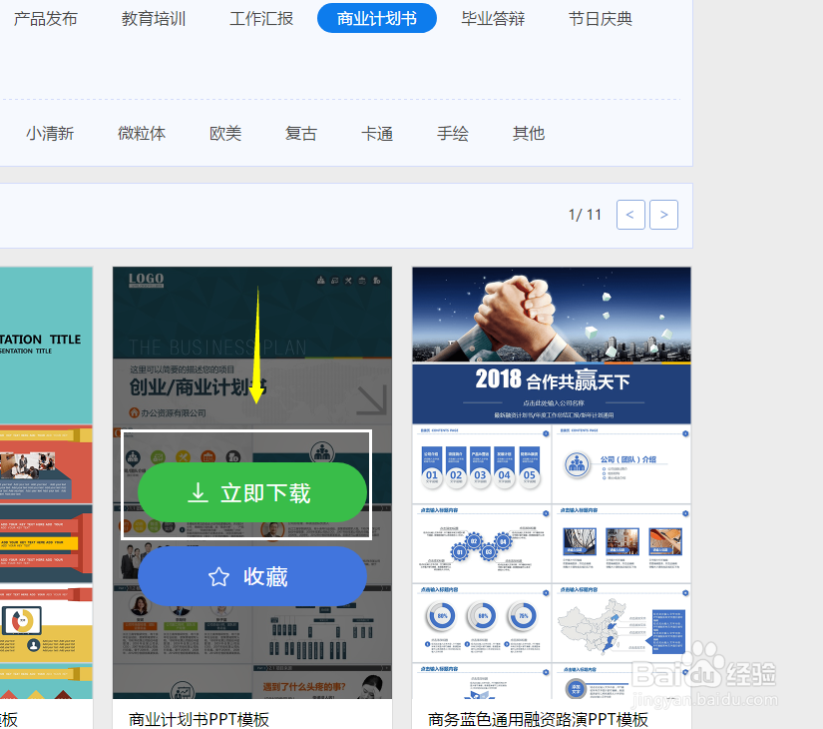Open 商务蓝色通用融资路演PPT模板 title link

(x=538, y=719)
